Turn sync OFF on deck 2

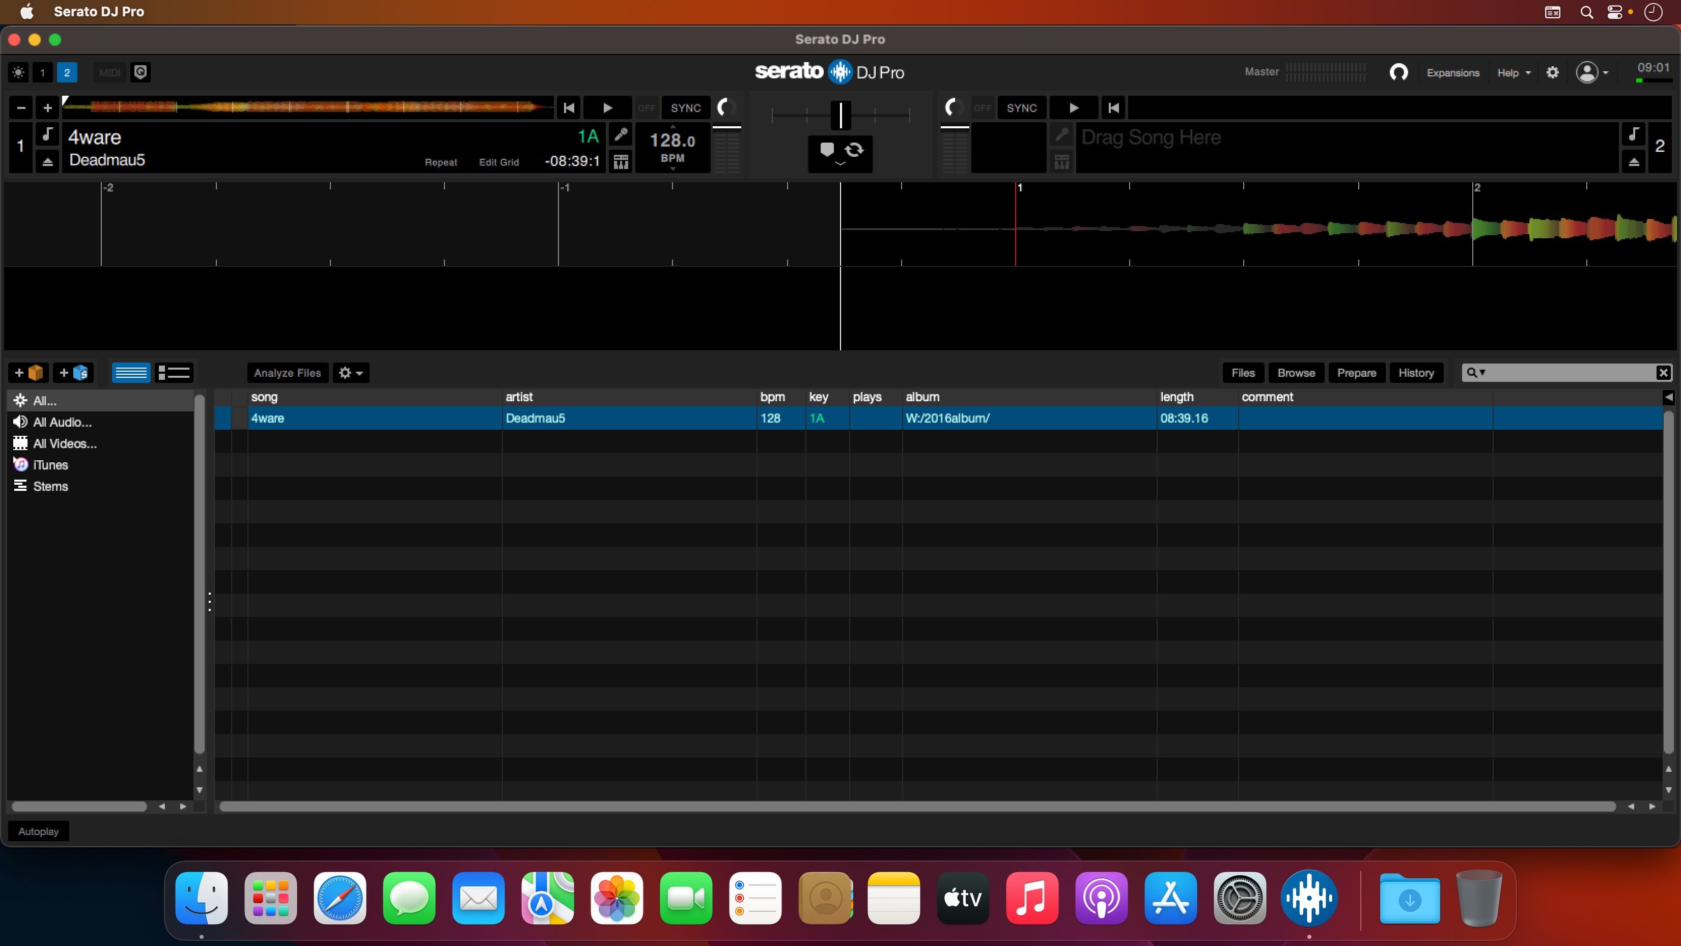coord(982,108)
